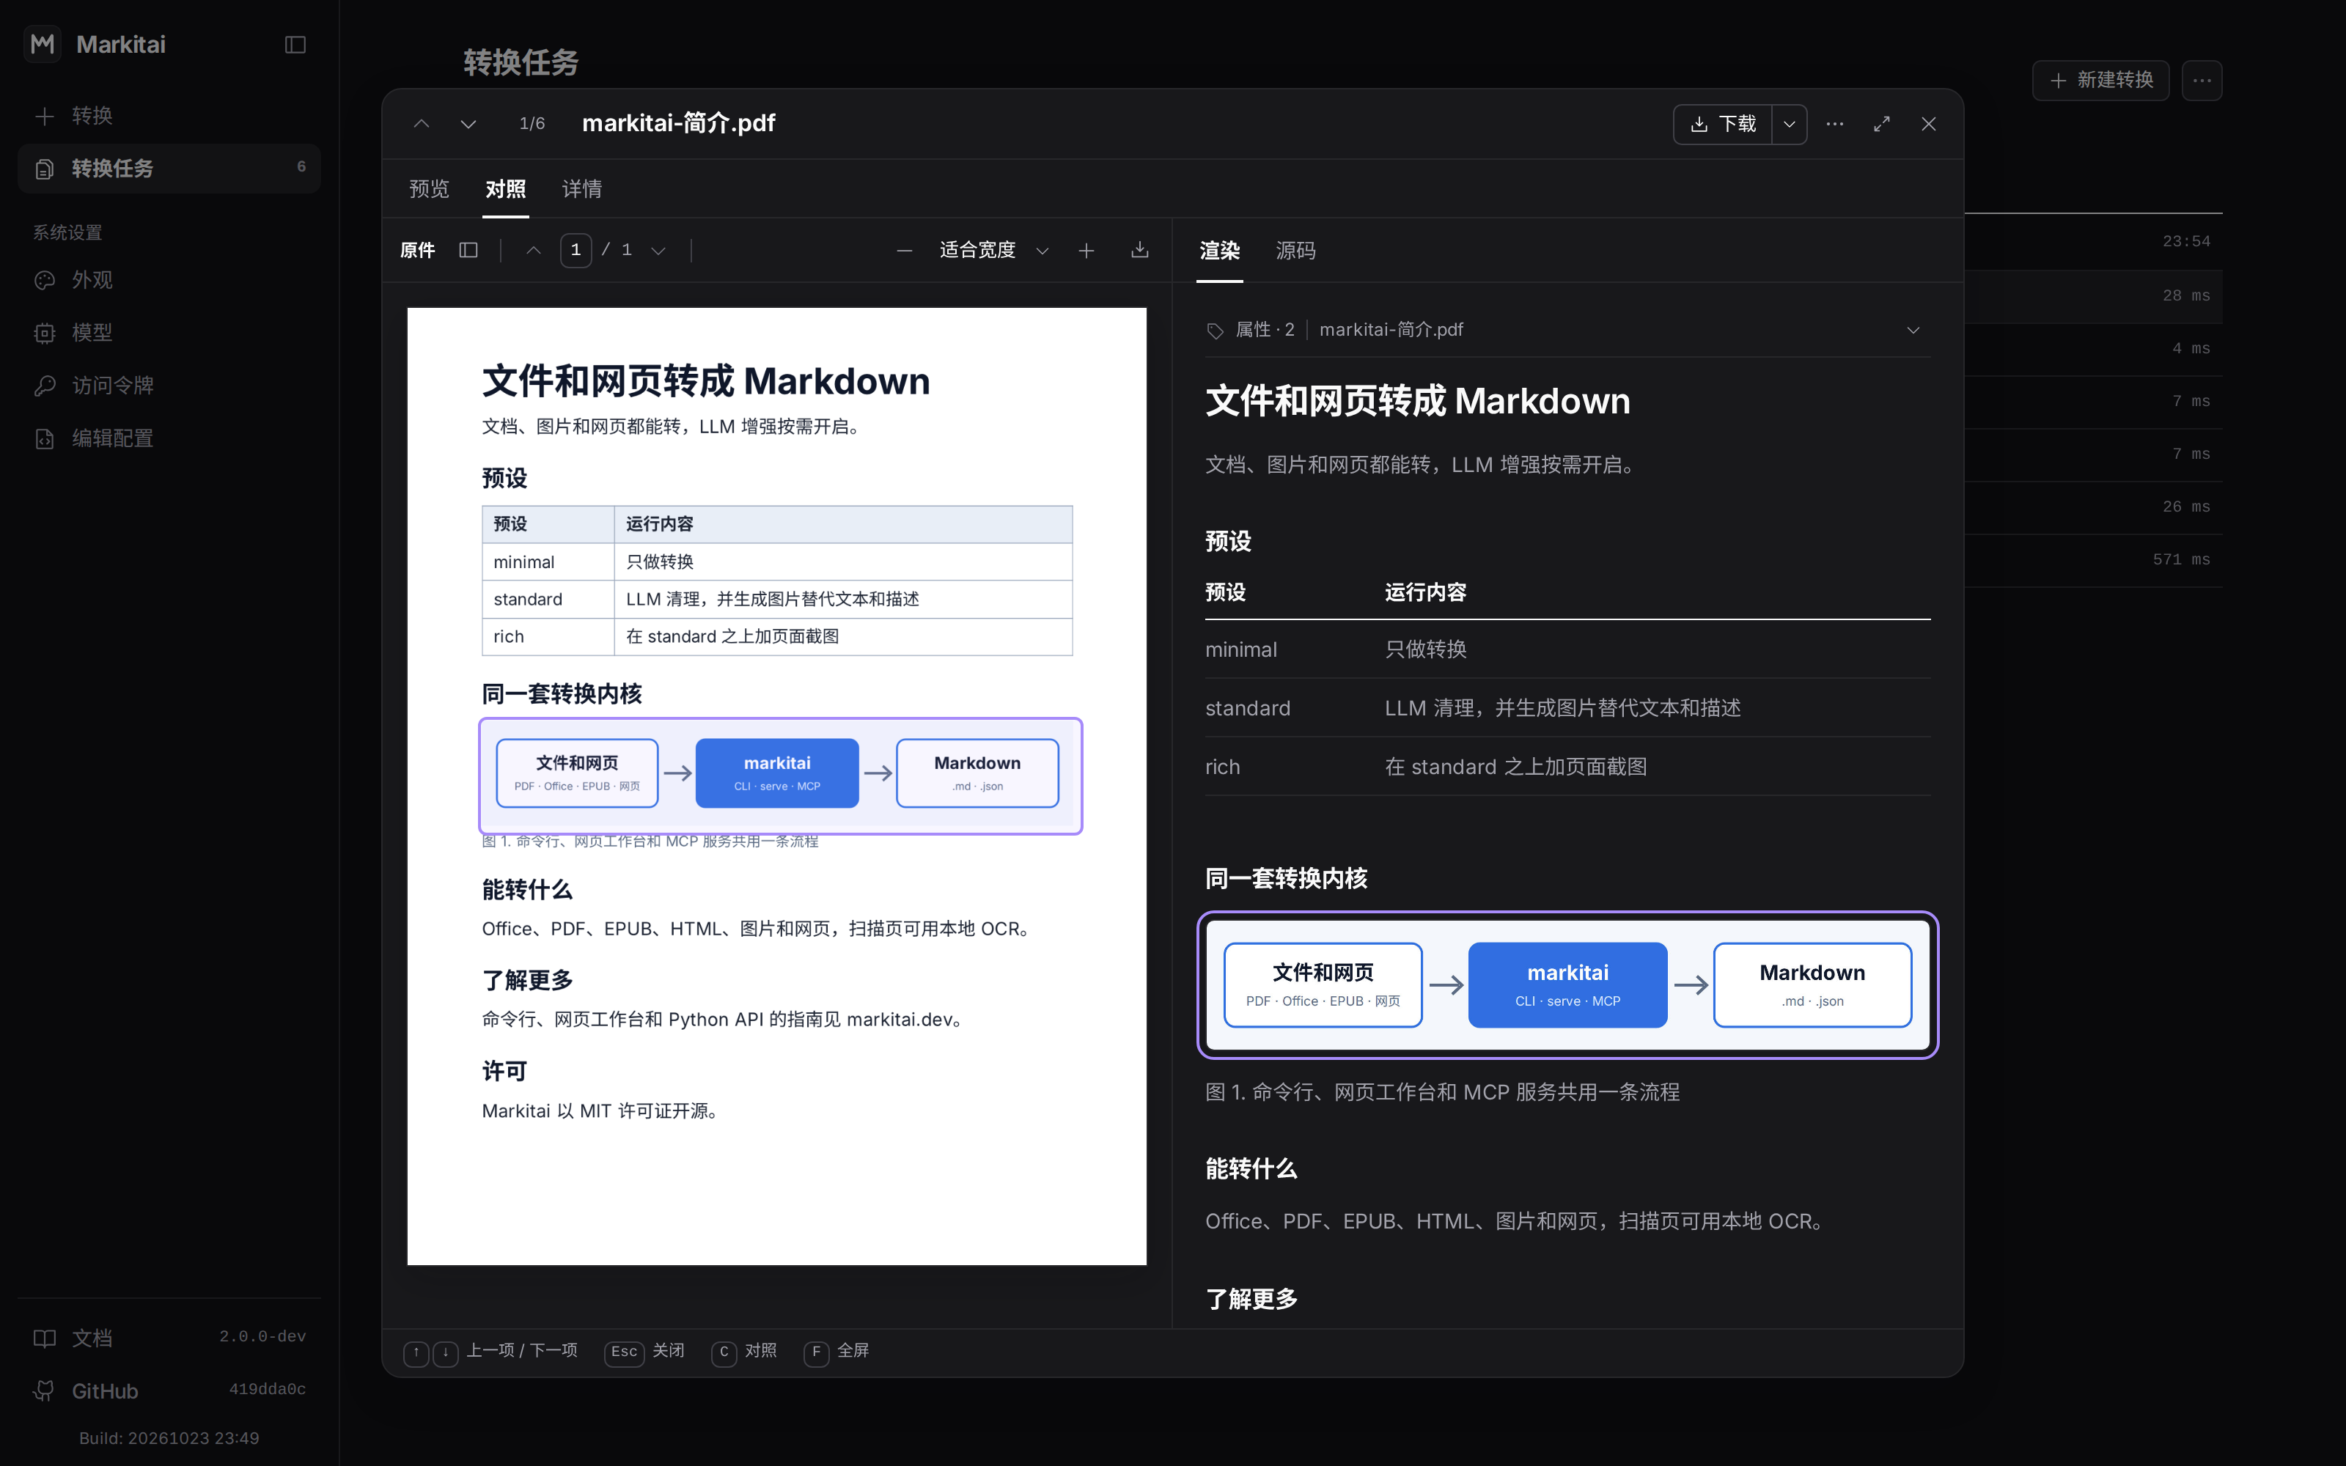Go to previous item with up chevron
The height and width of the screenshot is (1466, 2346).
[x=421, y=124]
